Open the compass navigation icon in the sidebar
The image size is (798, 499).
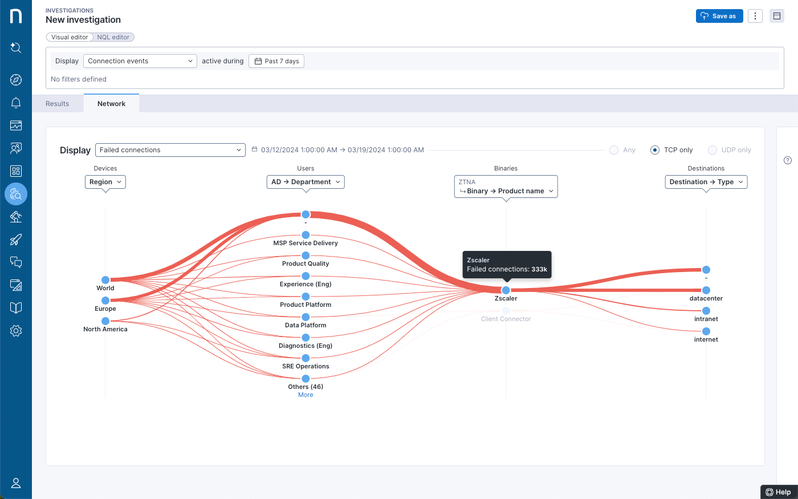pos(16,79)
